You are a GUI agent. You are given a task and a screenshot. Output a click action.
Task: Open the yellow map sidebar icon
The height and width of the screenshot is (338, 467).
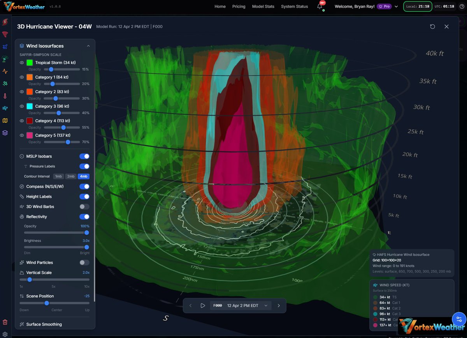click(x=5, y=121)
